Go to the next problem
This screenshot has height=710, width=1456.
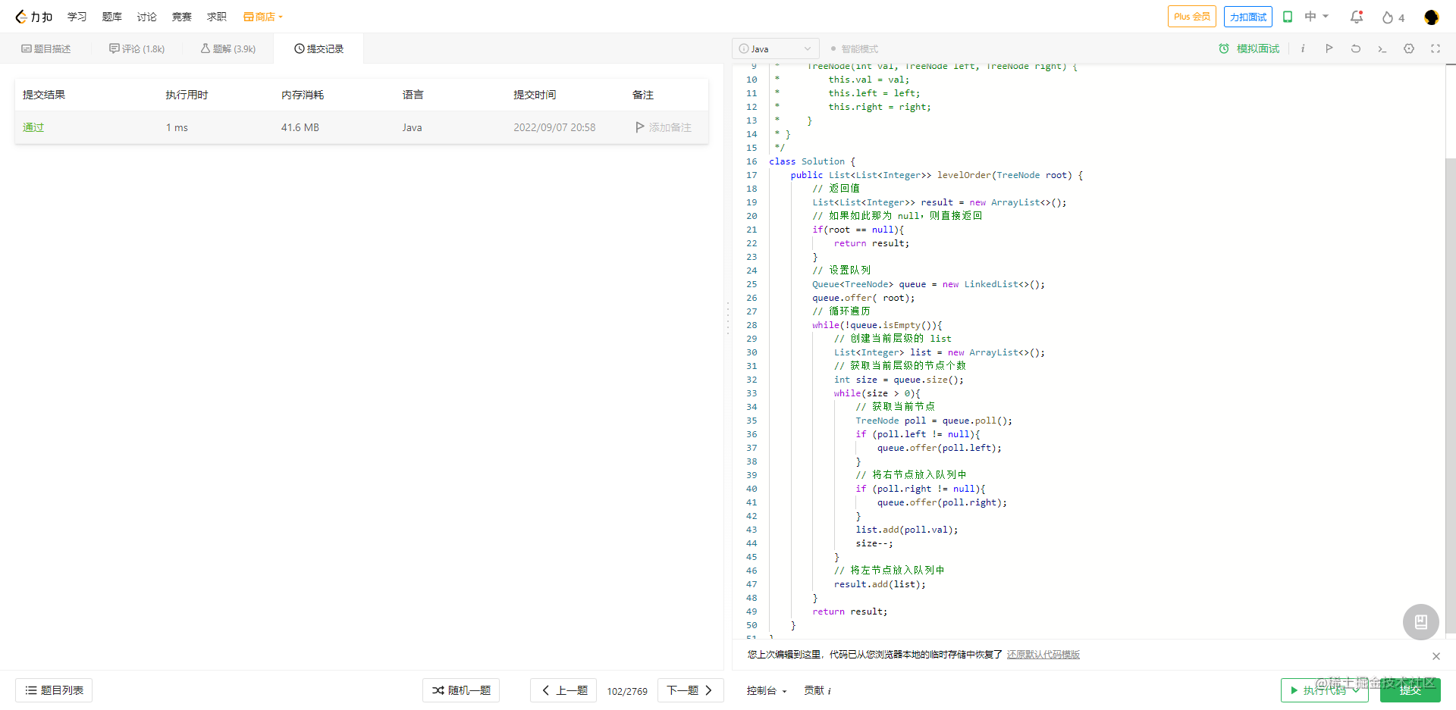[x=691, y=690]
